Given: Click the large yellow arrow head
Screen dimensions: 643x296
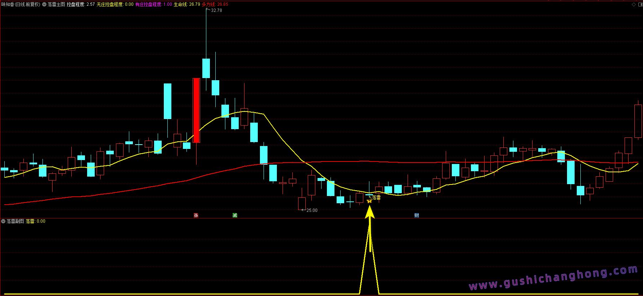Looking at the screenshot, I should (x=370, y=212).
